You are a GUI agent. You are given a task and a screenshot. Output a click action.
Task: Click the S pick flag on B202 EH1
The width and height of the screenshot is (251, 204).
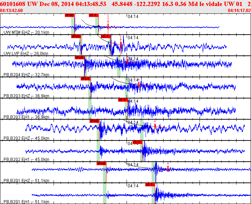[137, 142]
